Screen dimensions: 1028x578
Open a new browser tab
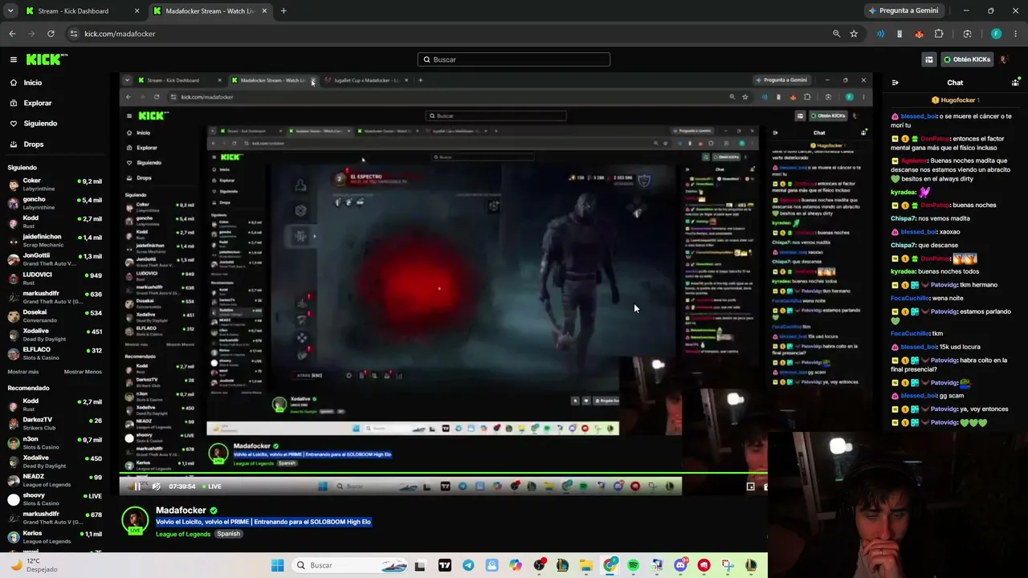(x=284, y=11)
